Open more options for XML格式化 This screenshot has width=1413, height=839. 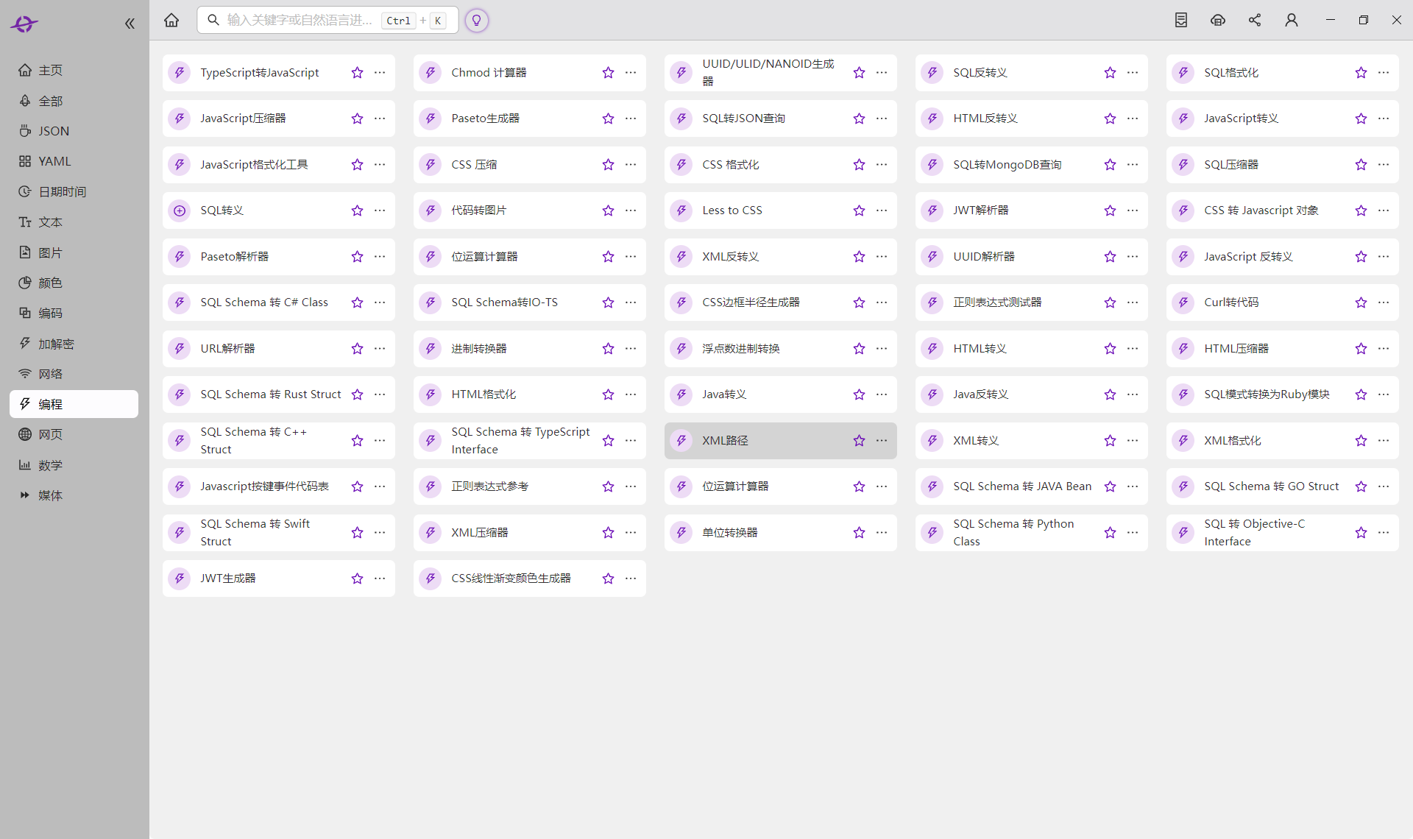point(1384,441)
